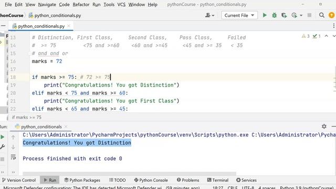Close the python_conditionals run tab

[x=66, y=127]
